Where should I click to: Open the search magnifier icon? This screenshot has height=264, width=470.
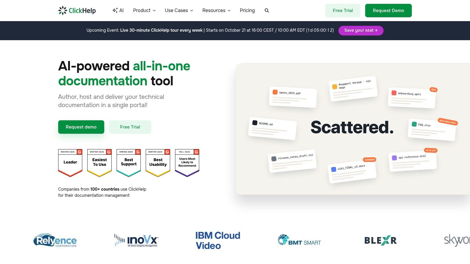pos(267,11)
